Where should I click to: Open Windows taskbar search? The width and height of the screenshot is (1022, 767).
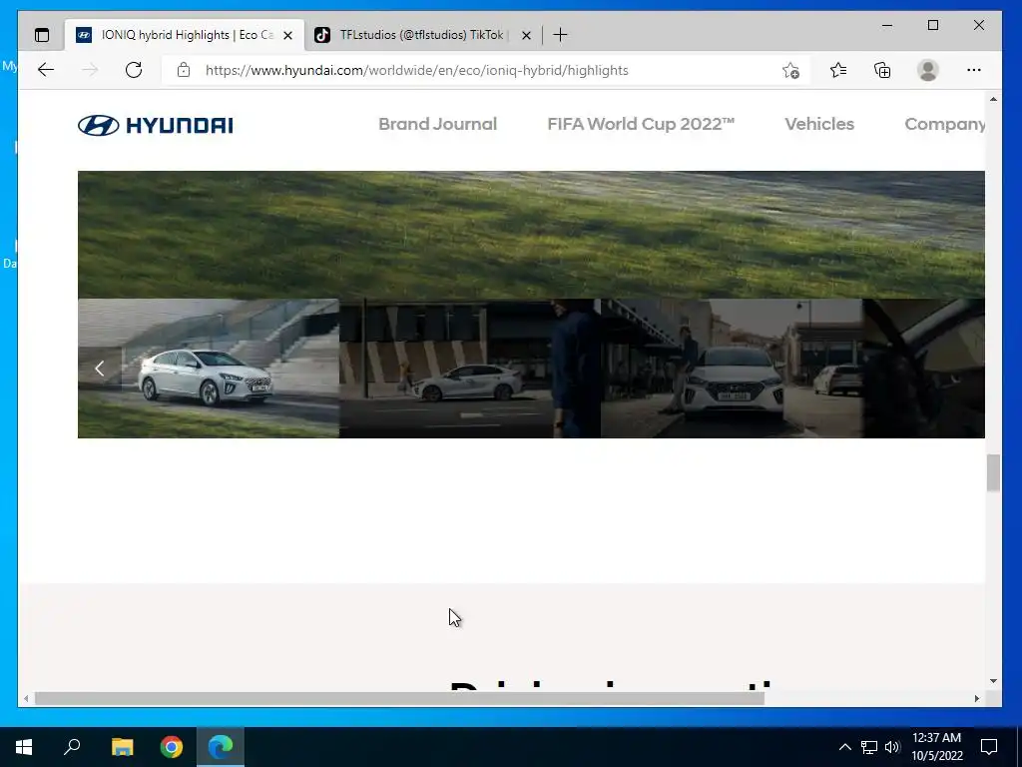pos(72,747)
